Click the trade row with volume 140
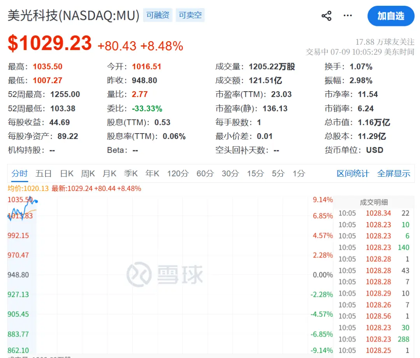 pos(374,248)
